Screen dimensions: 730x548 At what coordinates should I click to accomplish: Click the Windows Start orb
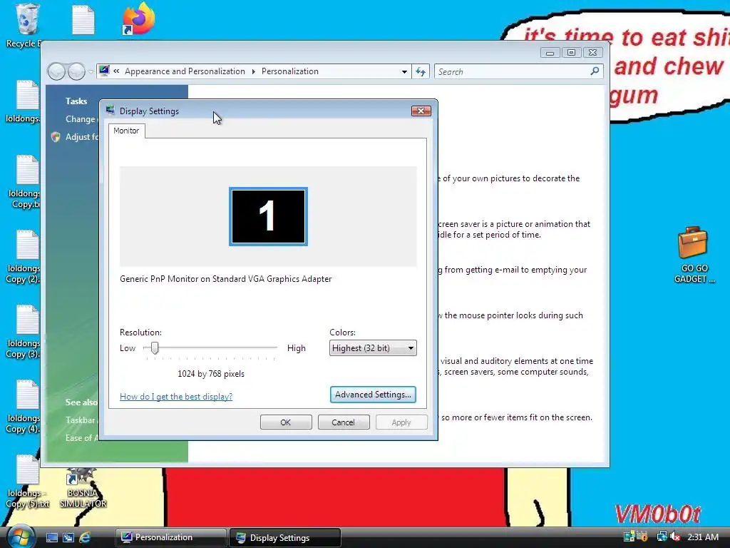(21, 537)
